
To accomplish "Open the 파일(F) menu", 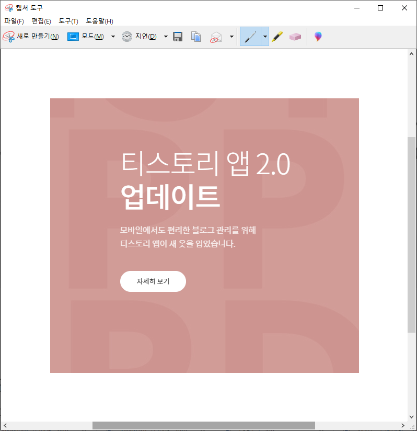I will click(x=14, y=21).
